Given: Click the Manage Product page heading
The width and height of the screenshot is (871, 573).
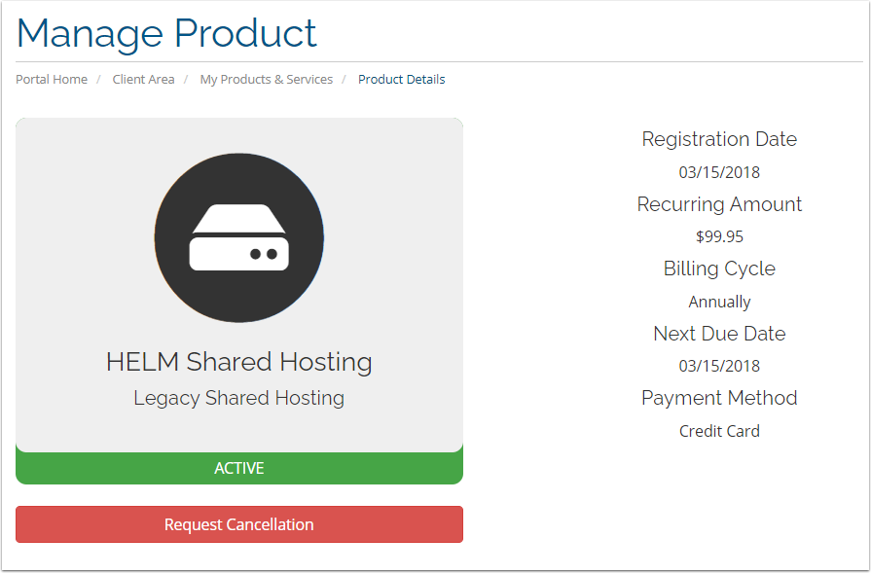Looking at the screenshot, I should (166, 34).
